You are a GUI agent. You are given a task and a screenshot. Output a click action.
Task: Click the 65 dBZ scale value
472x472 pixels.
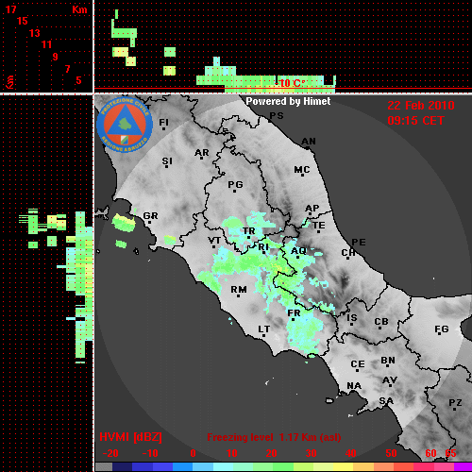tap(450, 453)
